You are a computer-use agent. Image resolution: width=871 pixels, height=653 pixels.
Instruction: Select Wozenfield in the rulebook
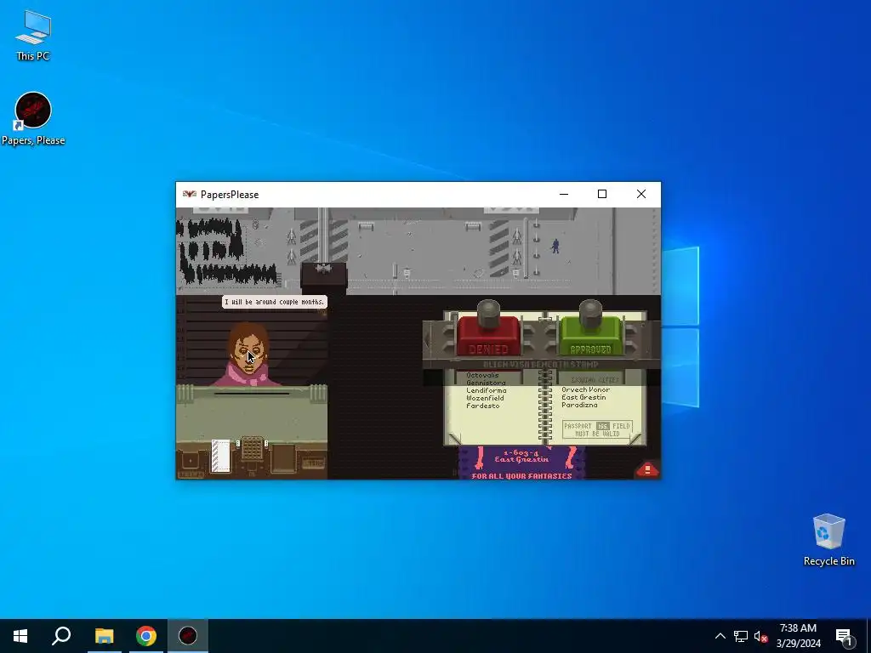pos(485,398)
